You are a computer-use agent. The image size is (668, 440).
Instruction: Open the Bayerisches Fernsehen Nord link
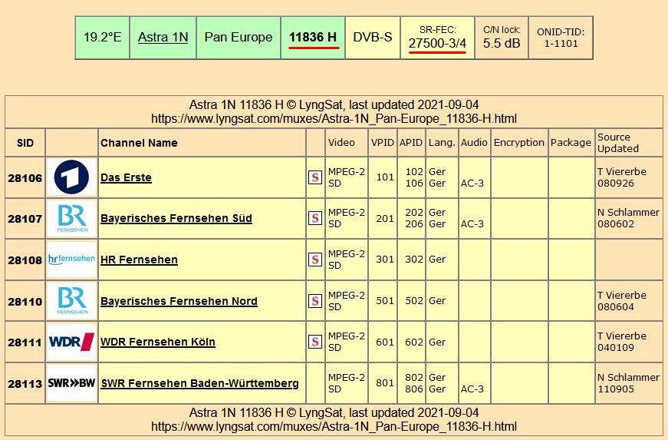click(x=179, y=301)
